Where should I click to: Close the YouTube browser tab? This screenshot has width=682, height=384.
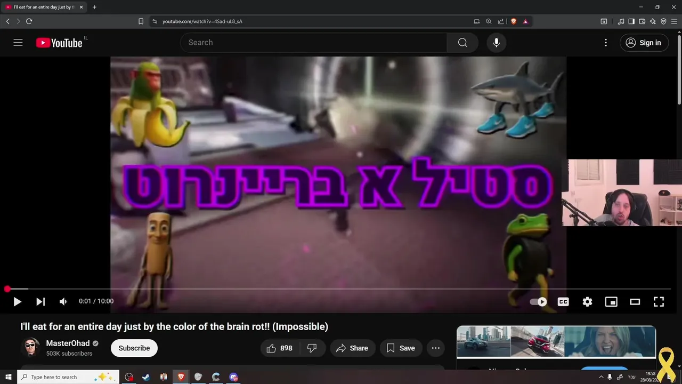[81, 7]
